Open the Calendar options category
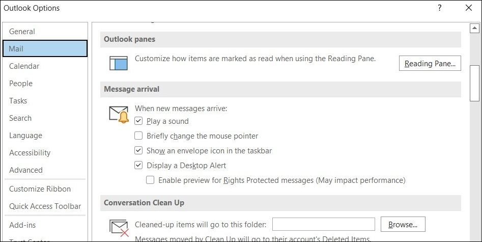Image resolution: width=482 pixels, height=242 pixels. tap(24, 66)
